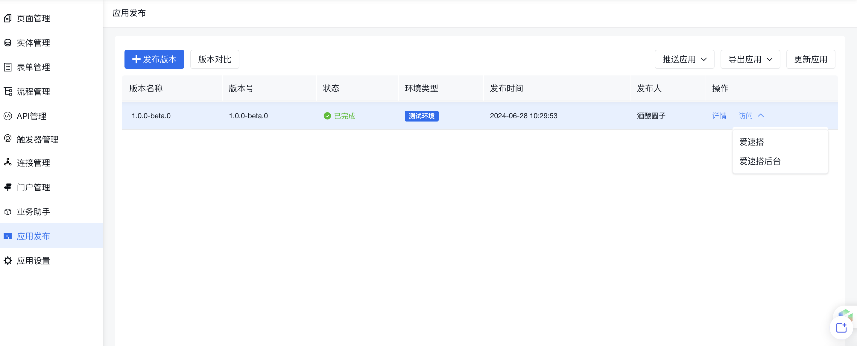Select 门户管理 menu item
This screenshot has height=346, width=857.
pyautogui.click(x=51, y=187)
